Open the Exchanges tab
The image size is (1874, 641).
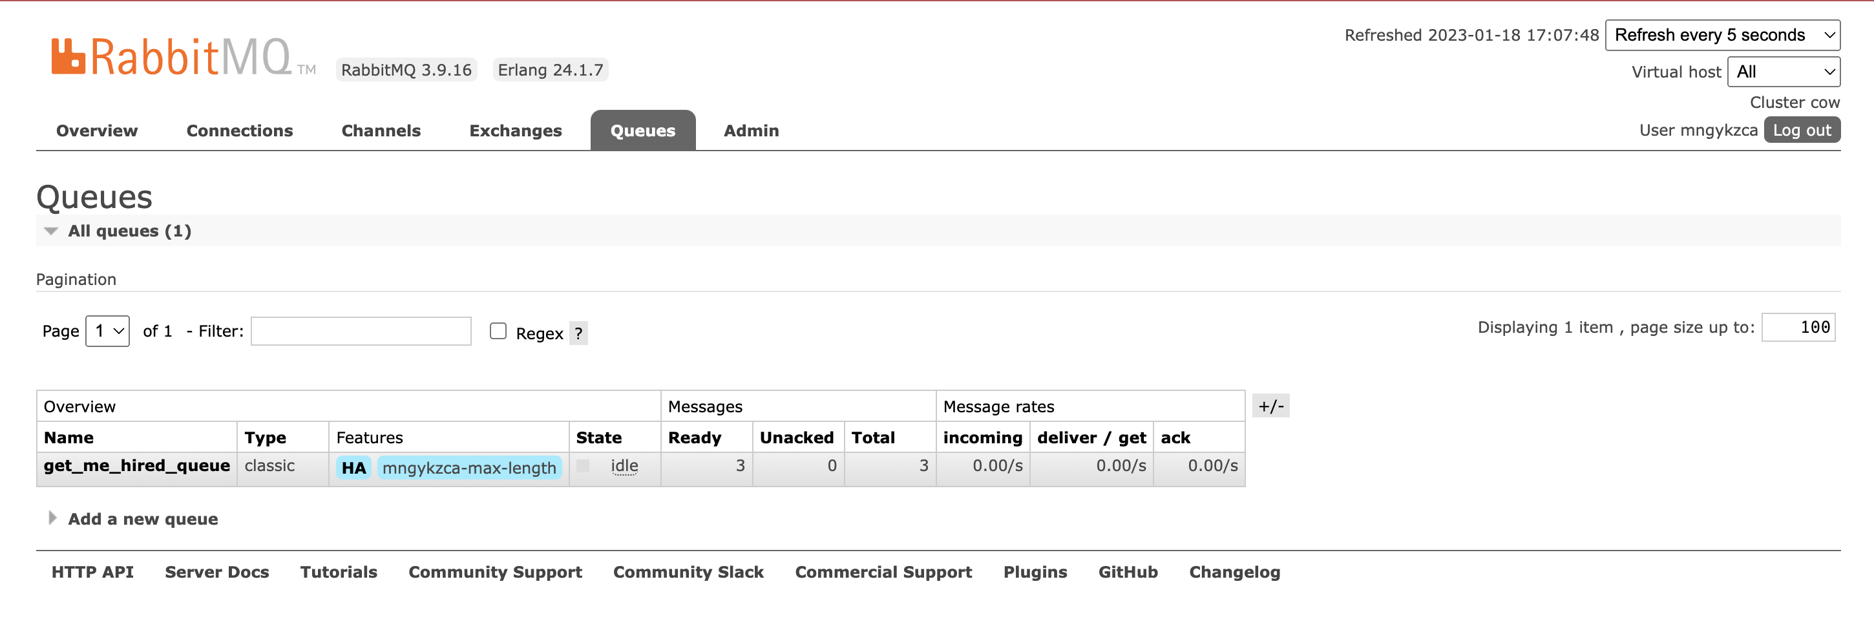point(515,131)
